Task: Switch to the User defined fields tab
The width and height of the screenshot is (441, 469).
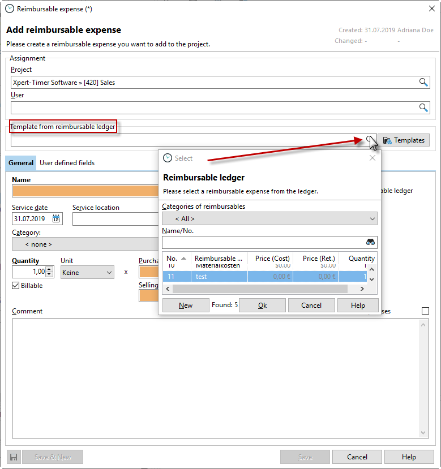Action: click(67, 163)
